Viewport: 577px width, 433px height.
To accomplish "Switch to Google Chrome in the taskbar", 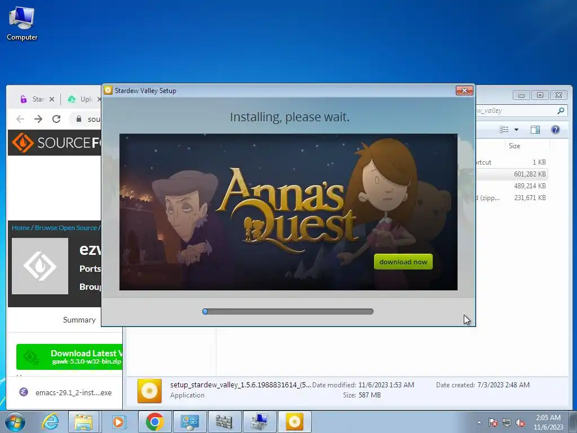I will [x=154, y=422].
